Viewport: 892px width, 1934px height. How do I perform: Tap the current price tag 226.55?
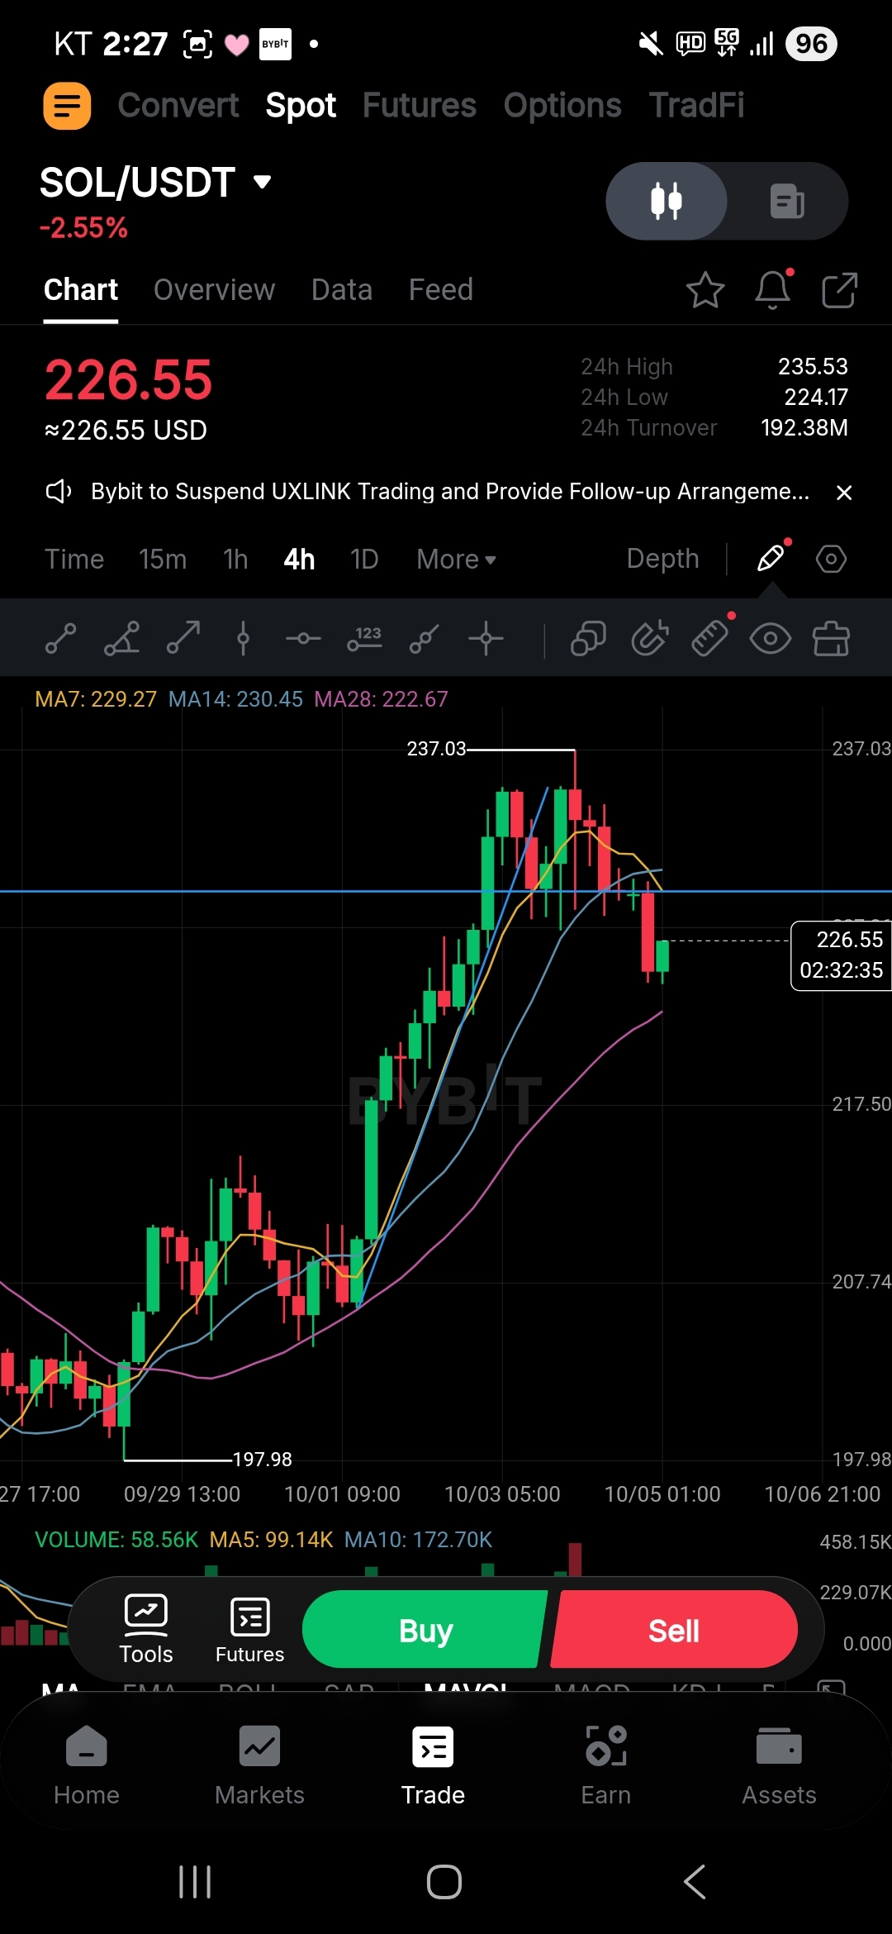[x=841, y=955]
